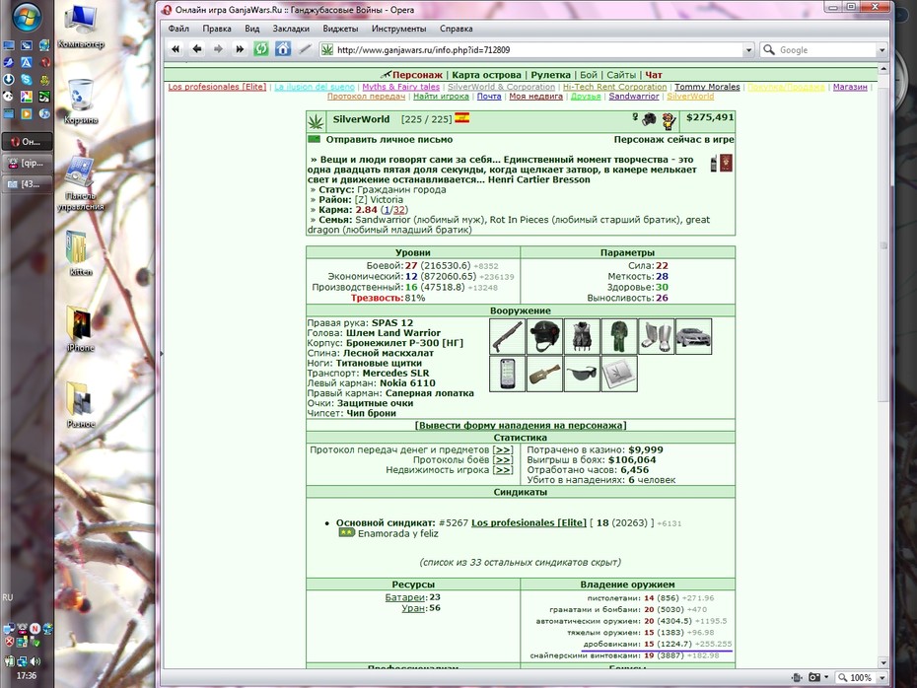This screenshot has height=688, width=917.
Task: Expand the address bar URL dropdown
Action: click(748, 50)
